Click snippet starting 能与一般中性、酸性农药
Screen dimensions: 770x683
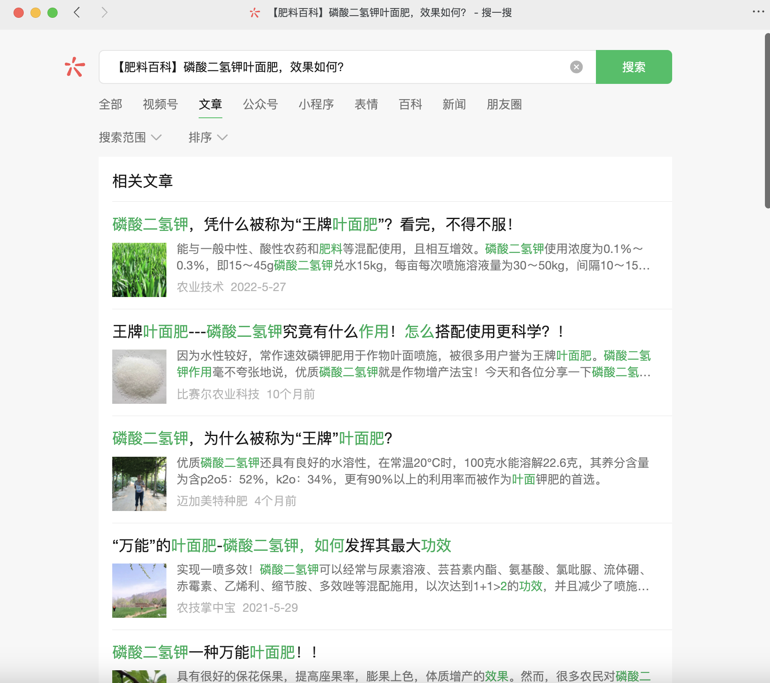[x=413, y=257]
